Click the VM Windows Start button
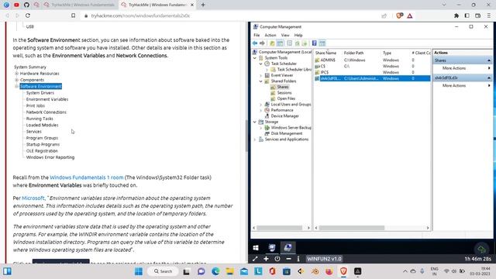Image resolution: width=496 pixels, height=279 pixels. (256, 248)
